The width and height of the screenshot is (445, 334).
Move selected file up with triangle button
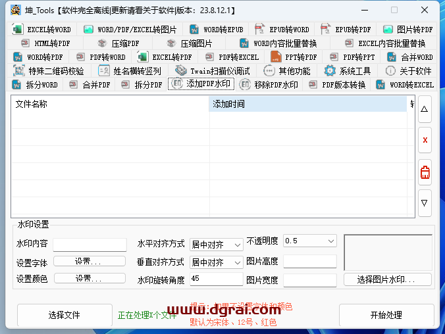click(425, 109)
